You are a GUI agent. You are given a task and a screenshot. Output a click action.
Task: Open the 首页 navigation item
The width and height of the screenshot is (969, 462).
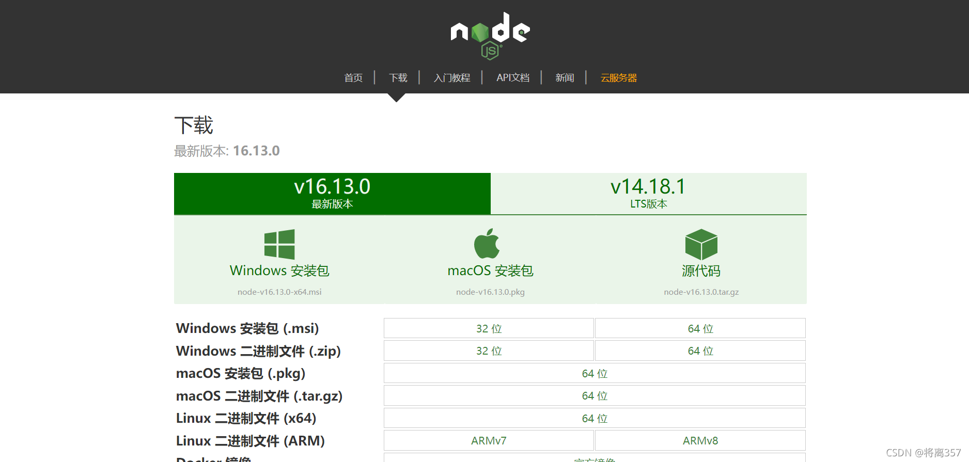click(x=353, y=78)
